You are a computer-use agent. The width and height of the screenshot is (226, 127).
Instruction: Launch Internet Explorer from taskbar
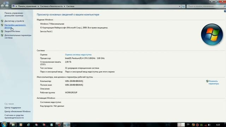tap(29, 125)
